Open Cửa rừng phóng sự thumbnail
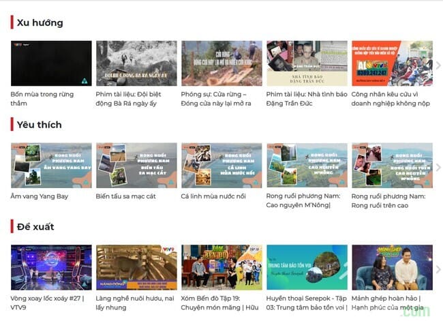 (221, 63)
